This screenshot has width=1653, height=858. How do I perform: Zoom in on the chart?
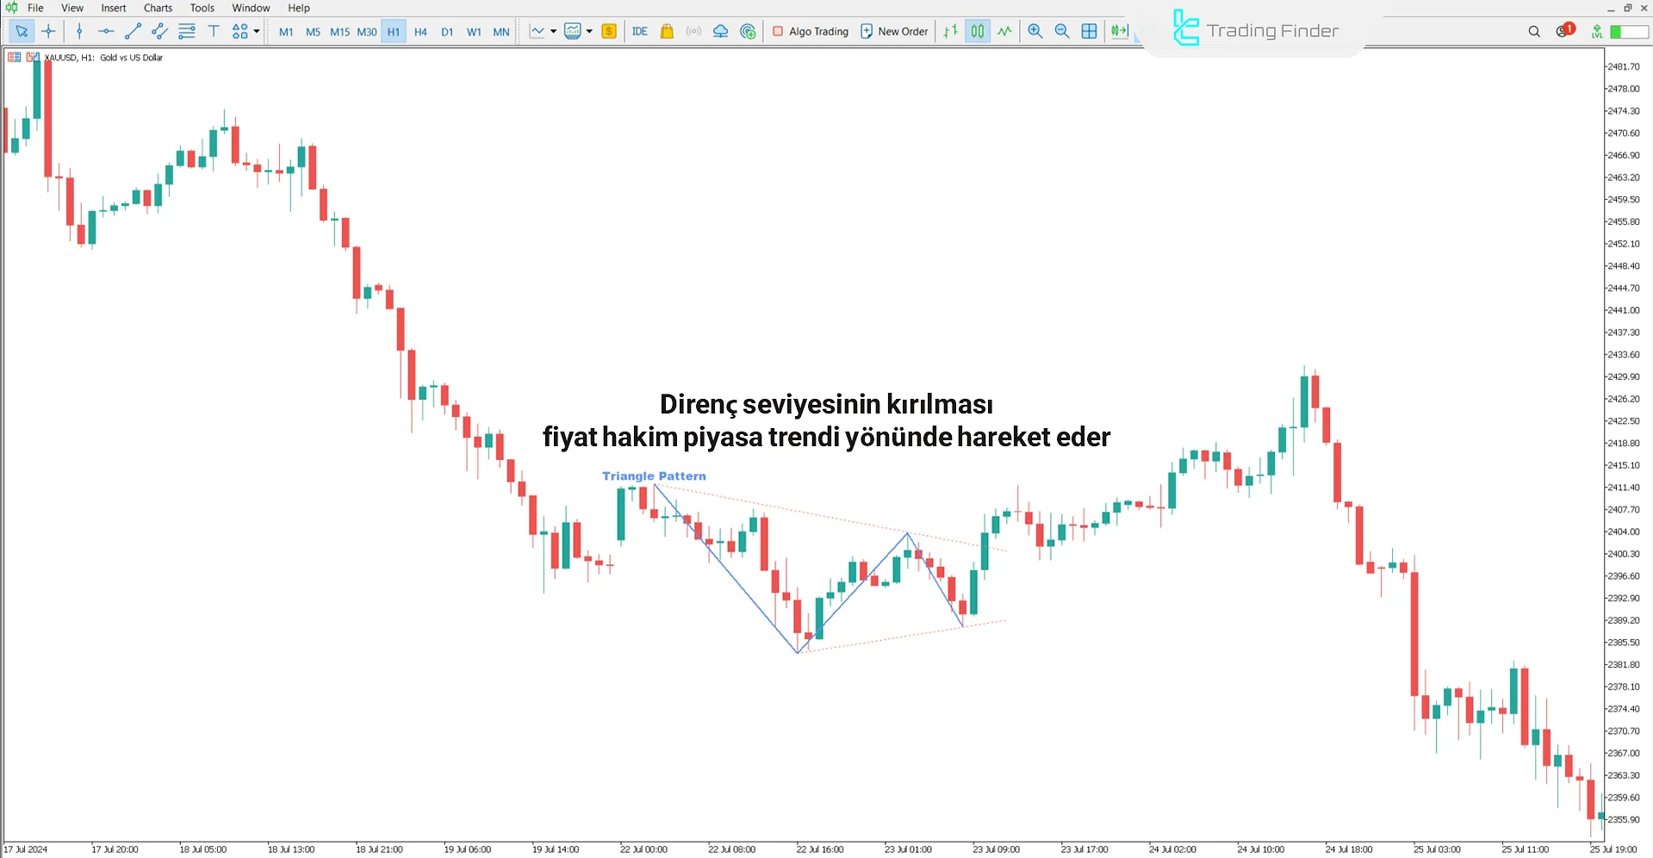tap(1035, 31)
